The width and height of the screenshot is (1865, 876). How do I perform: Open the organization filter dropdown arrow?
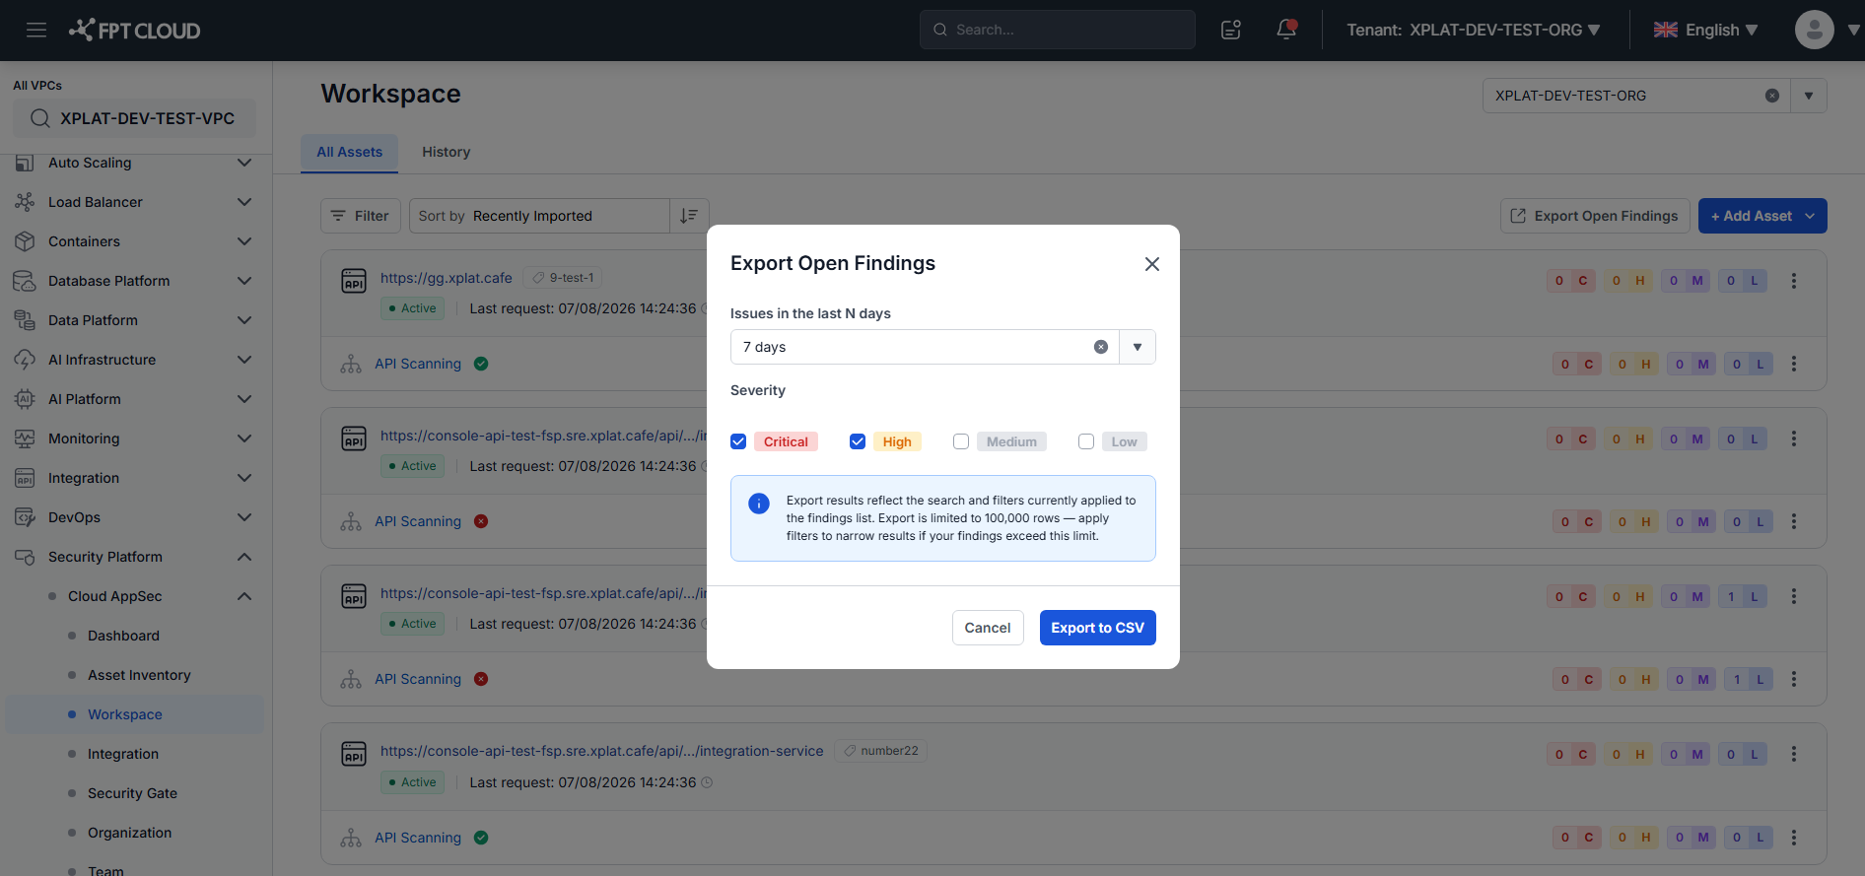pyautogui.click(x=1809, y=96)
